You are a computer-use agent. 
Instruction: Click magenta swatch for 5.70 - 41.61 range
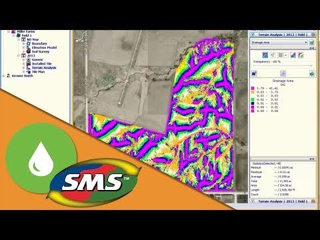pyautogui.click(x=253, y=88)
